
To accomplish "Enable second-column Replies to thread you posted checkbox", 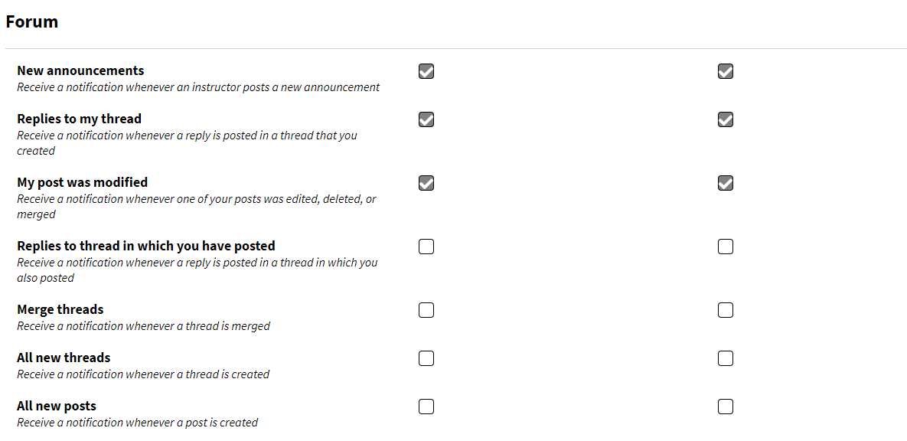I will 726,247.
